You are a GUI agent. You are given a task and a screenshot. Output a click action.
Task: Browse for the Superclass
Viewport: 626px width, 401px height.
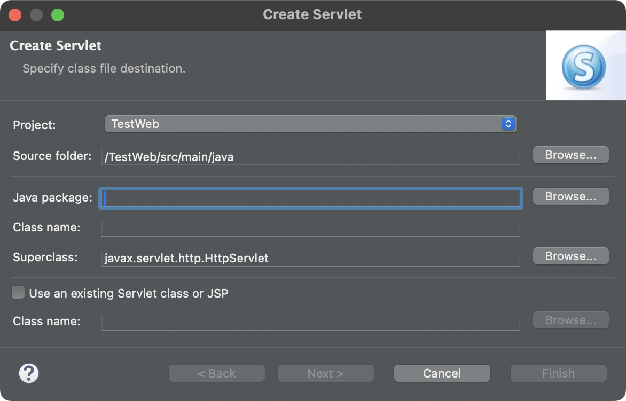point(570,256)
